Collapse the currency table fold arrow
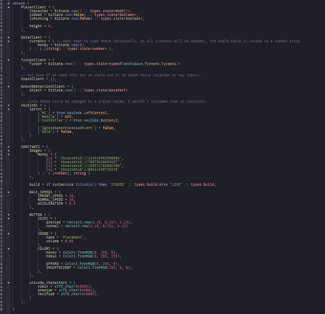This screenshot has width=325, height=314. click(x=8, y=41)
